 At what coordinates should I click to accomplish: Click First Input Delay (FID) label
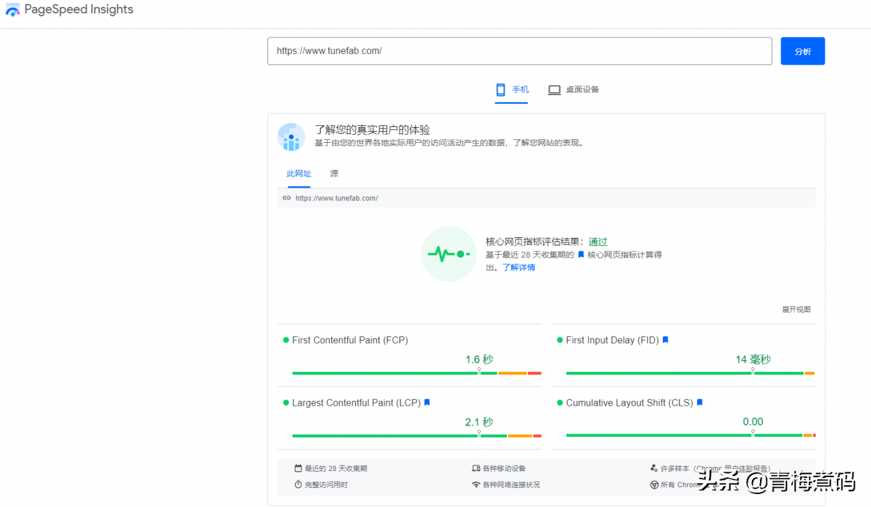coord(612,340)
